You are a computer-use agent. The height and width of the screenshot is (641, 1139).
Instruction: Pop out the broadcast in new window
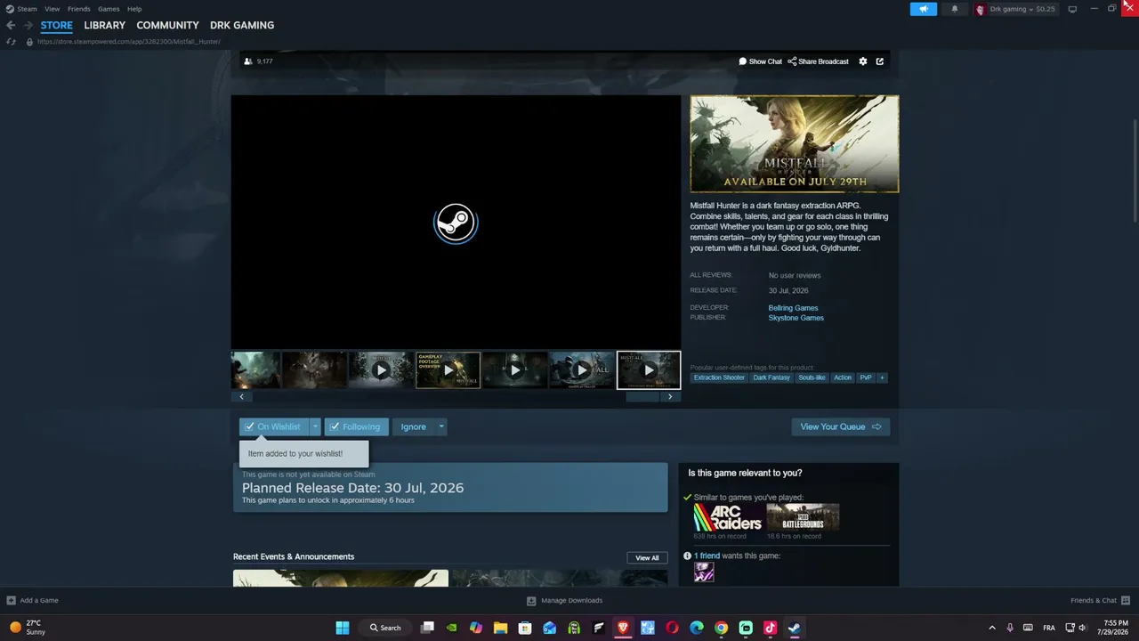880,61
